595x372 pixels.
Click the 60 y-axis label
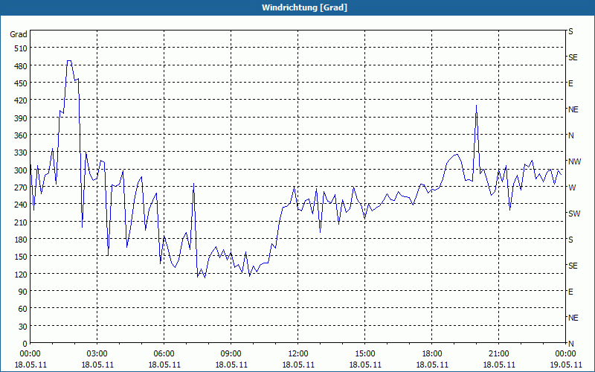click(x=23, y=309)
